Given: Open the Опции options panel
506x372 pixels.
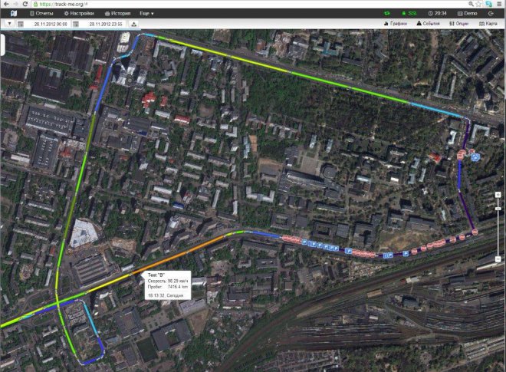Looking at the screenshot, I should tap(459, 24).
